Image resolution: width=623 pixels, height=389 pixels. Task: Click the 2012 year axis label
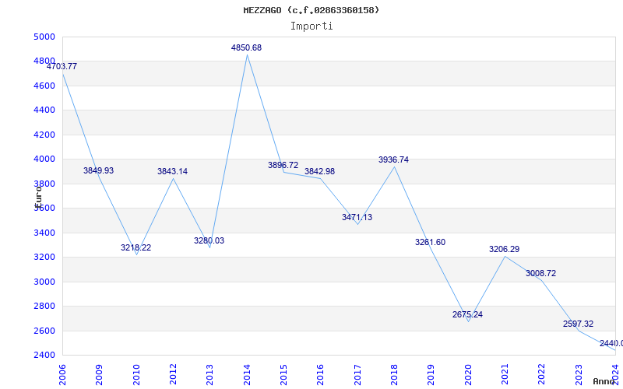coord(173,375)
